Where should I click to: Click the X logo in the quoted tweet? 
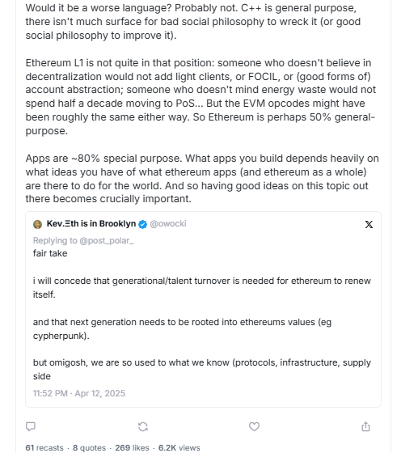pyautogui.click(x=369, y=225)
